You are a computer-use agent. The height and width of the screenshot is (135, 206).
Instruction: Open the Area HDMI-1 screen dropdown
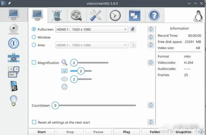click(x=92, y=45)
